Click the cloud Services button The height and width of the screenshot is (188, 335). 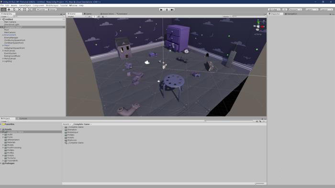tap(285, 10)
